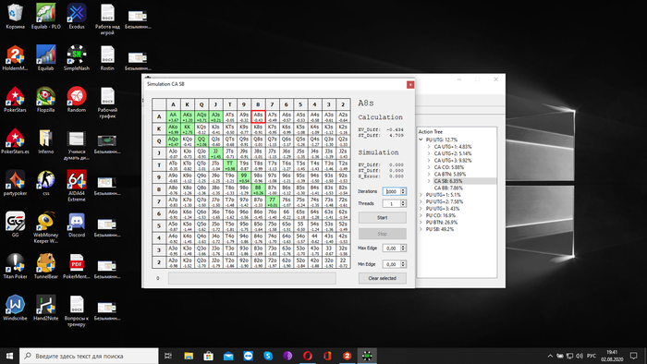Select the CA BB: 7.86% tree row
The image size is (647, 364).
click(448, 188)
